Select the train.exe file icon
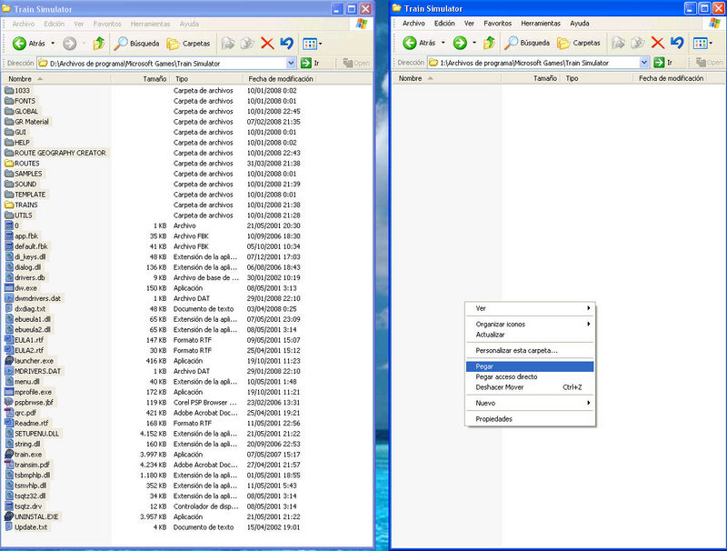The width and height of the screenshot is (727, 551). (x=9, y=454)
